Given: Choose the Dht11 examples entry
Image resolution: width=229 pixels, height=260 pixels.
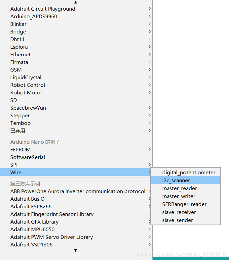Looking at the screenshot, I should [x=76, y=39].
